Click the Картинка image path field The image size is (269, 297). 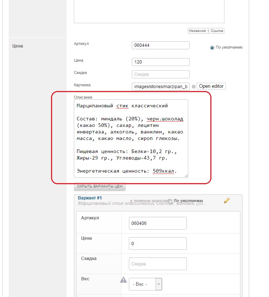coord(161,87)
